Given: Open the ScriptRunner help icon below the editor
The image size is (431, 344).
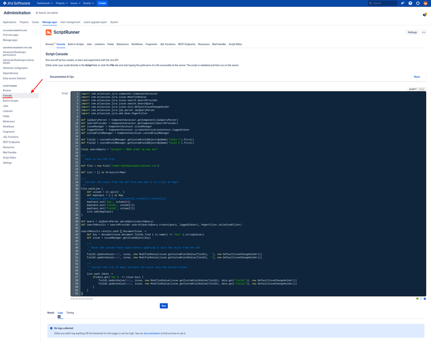Looking at the screenshot, I should (x=425, y=299).
